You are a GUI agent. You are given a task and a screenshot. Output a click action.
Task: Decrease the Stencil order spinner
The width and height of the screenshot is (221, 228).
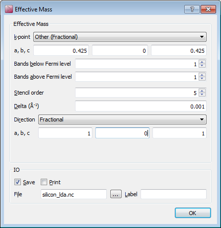pos(202,95)
